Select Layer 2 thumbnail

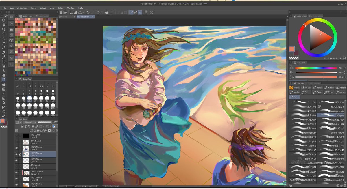click(x=26, y=166)
